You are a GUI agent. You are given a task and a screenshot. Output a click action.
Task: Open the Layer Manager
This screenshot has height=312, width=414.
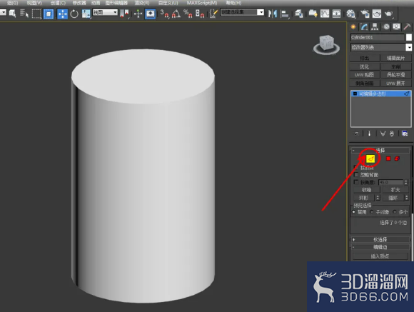tap(298, 14)
